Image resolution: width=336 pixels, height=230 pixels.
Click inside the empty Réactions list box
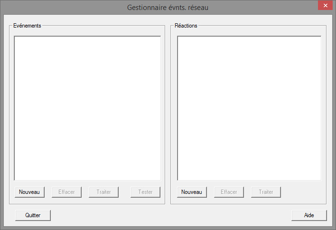click(249, 108)
